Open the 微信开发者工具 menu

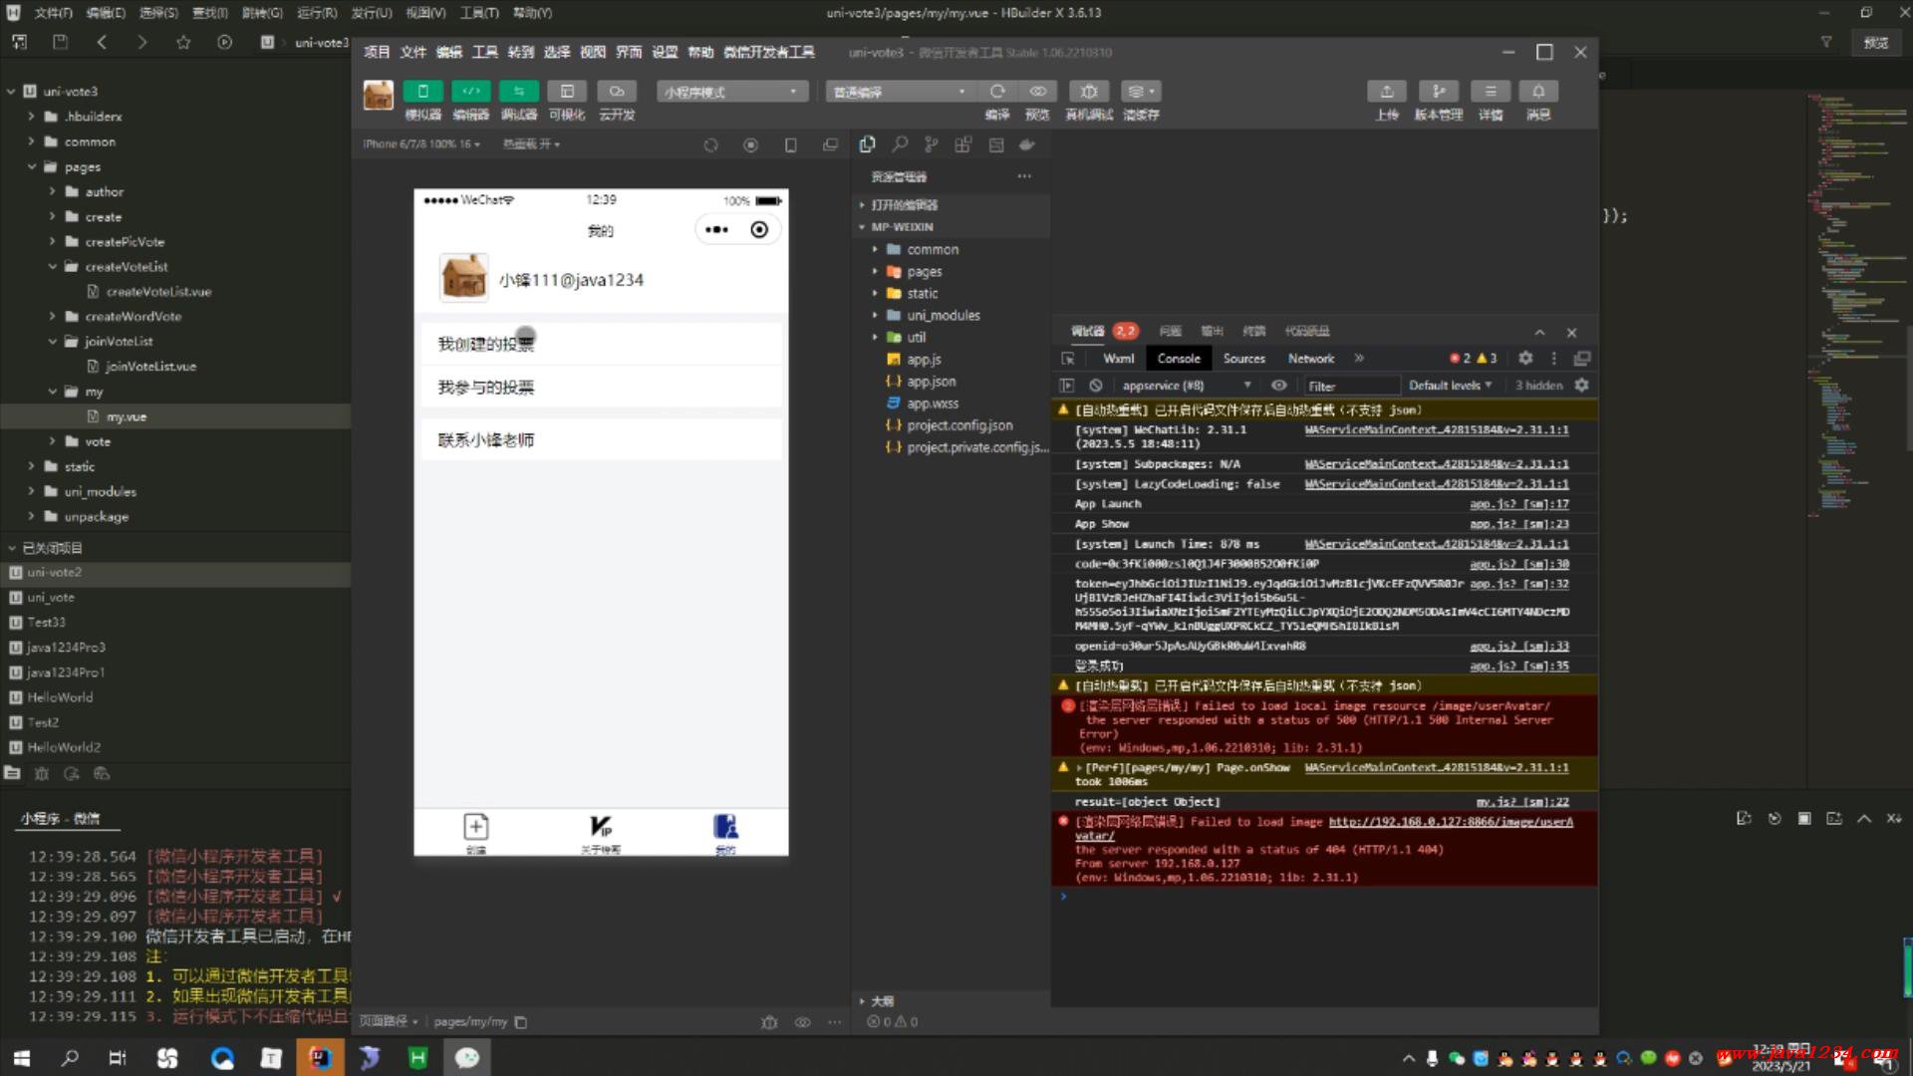click(x=768, y=52)
